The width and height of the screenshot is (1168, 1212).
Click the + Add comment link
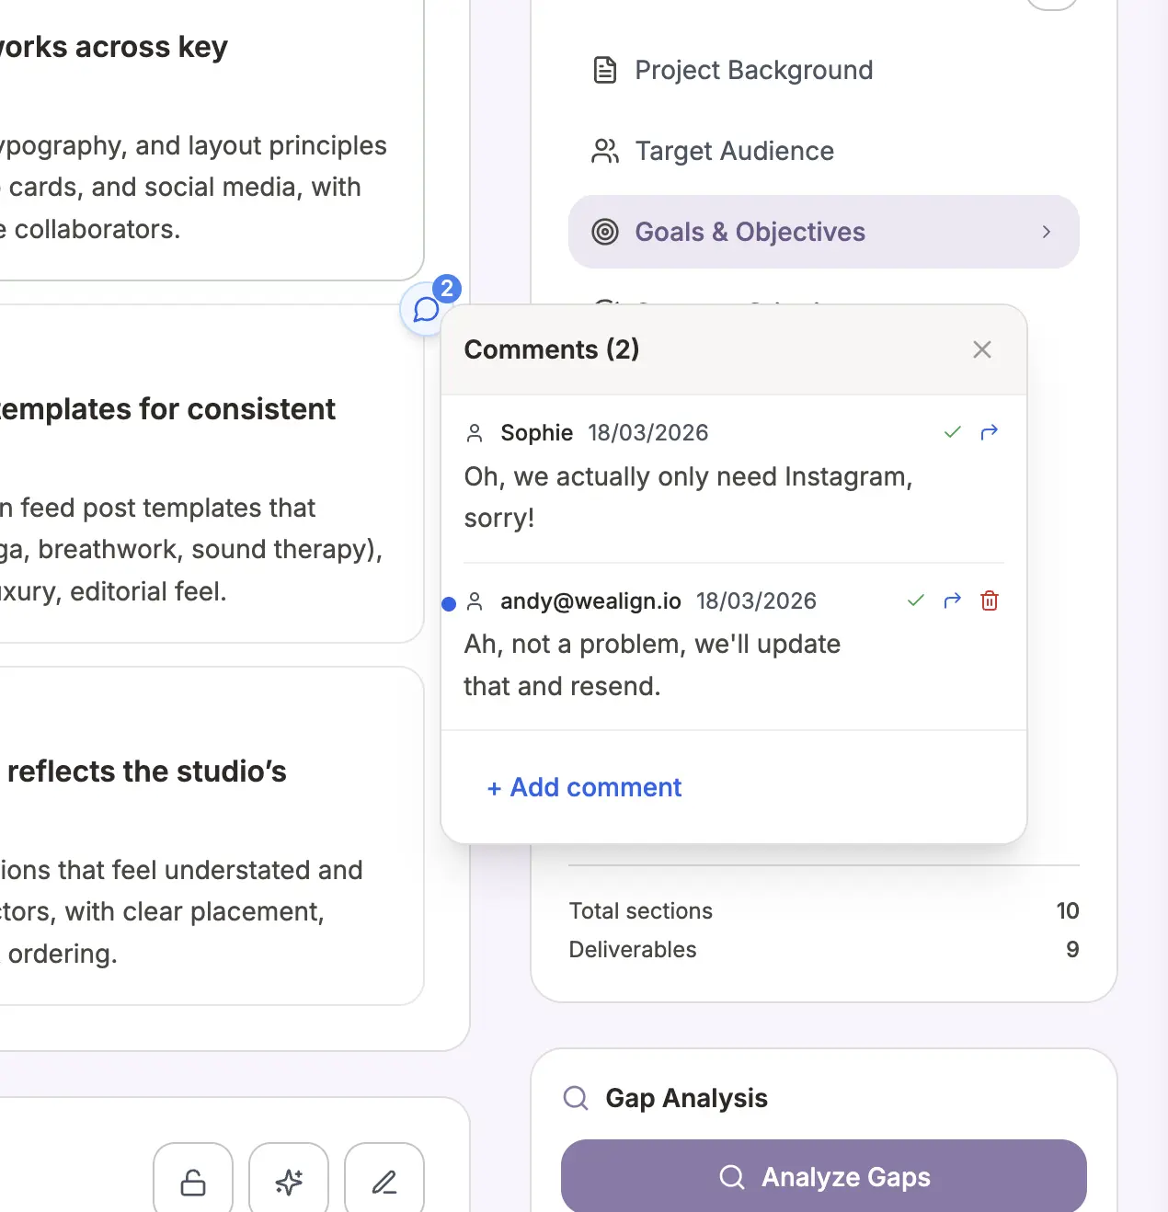[x=585, y=787]
